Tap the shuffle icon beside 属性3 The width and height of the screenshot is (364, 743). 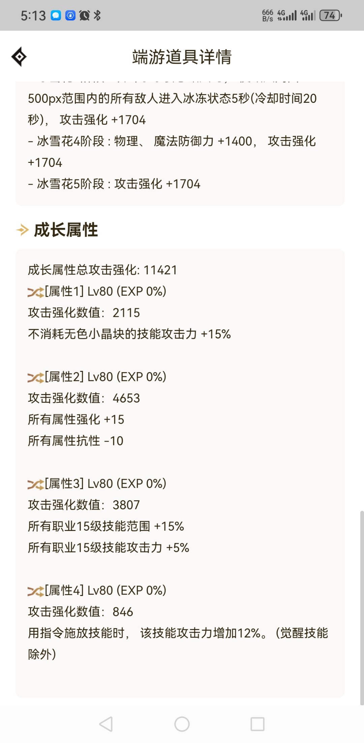pyautogui.click(x=36, y=484)
